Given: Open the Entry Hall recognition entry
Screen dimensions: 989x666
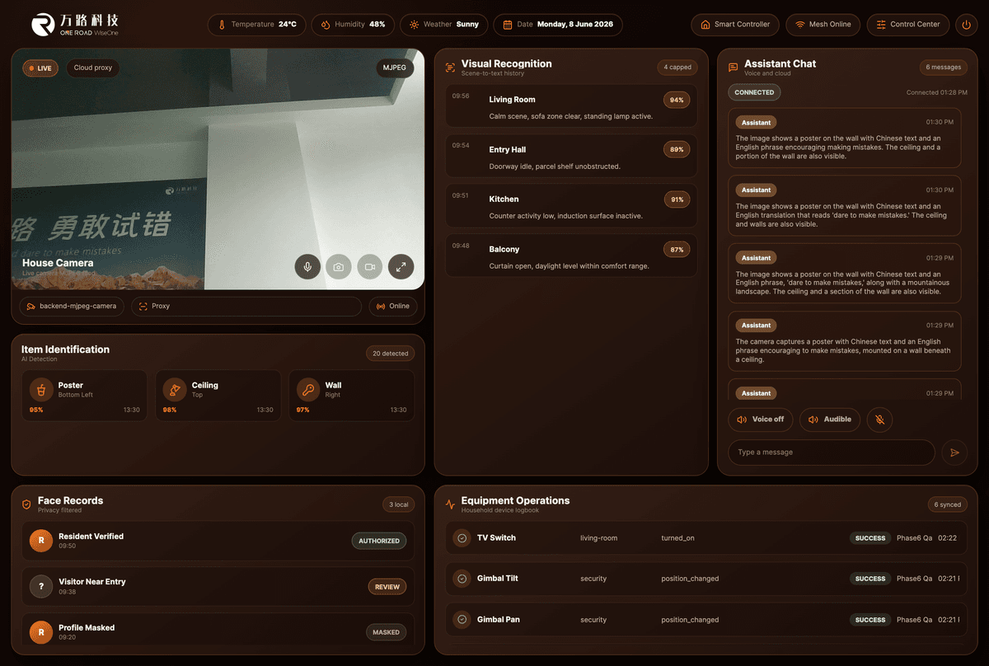Looking at the screenshot, I should pos(571,157).
